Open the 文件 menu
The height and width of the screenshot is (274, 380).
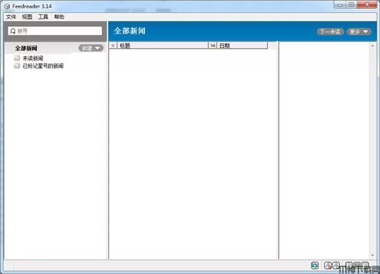(x=11, y=16)
